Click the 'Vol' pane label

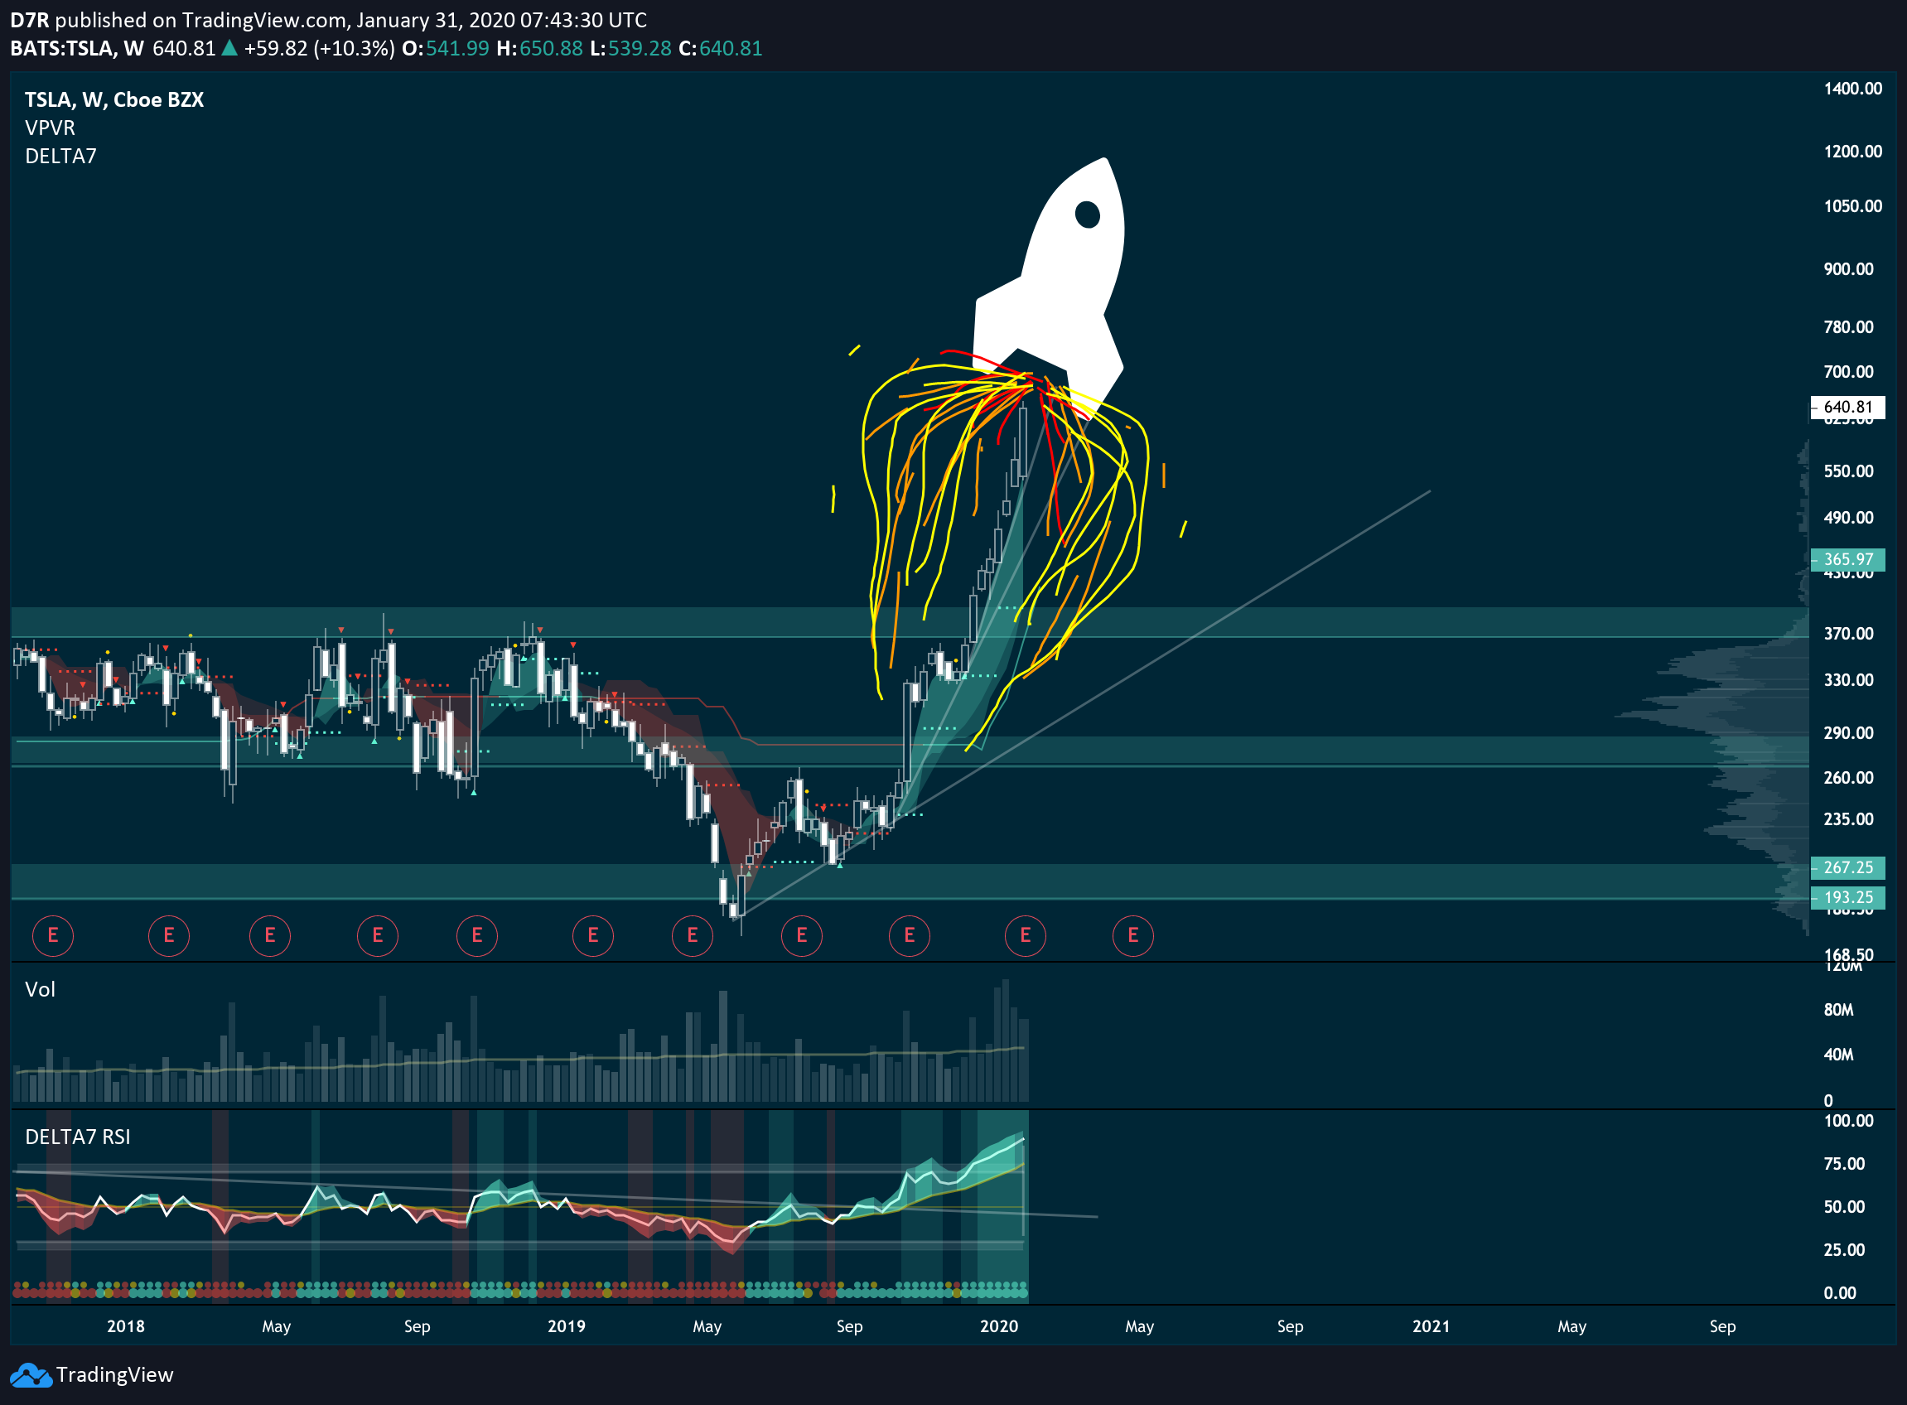pyautogui.click(x=40, y=989)
